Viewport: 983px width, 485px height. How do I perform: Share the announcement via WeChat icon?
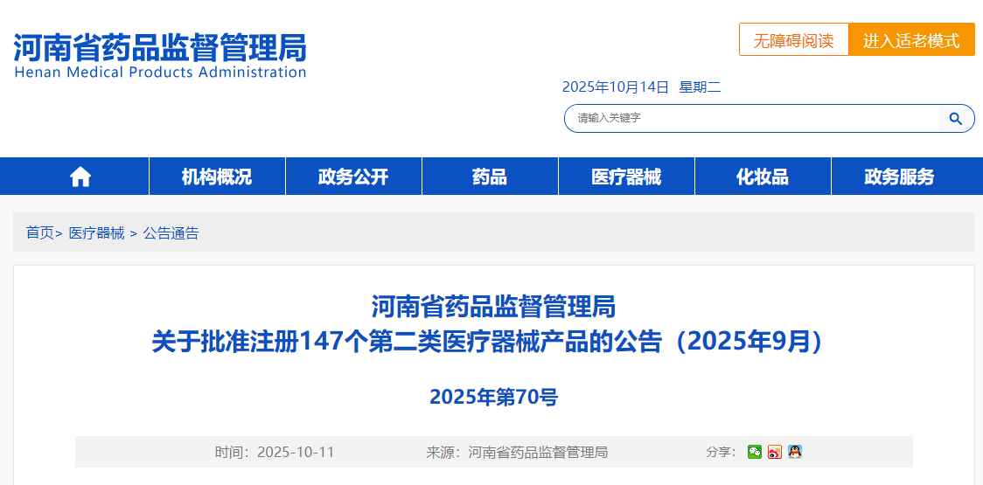pyautogui.click(x=754, y=452)
